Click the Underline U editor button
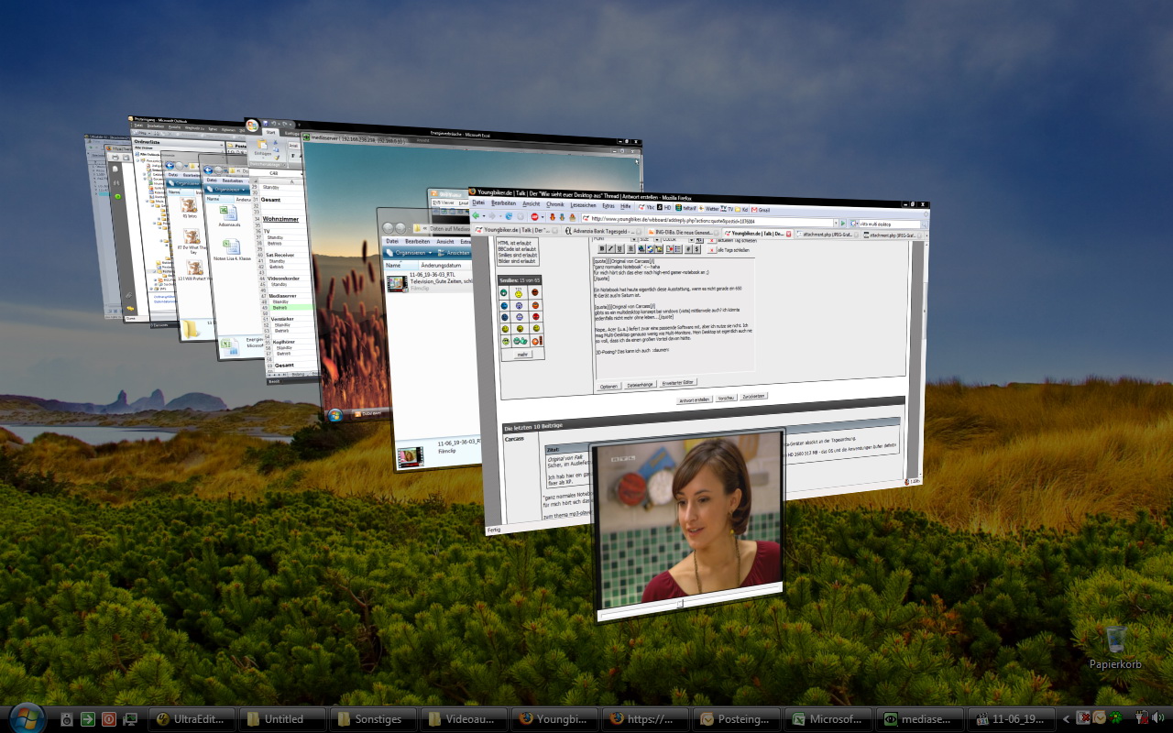Screen dimensions: 1173x733 click(619, 249)
